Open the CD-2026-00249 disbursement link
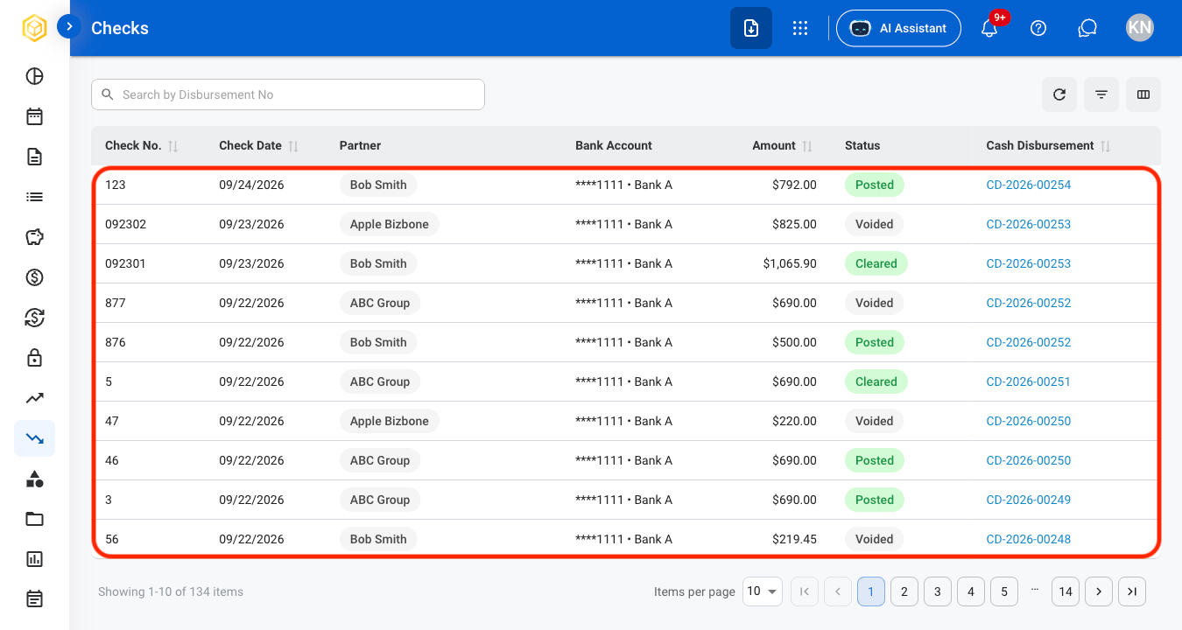Screen dimensions: 1182x630 coord(1028,500)
